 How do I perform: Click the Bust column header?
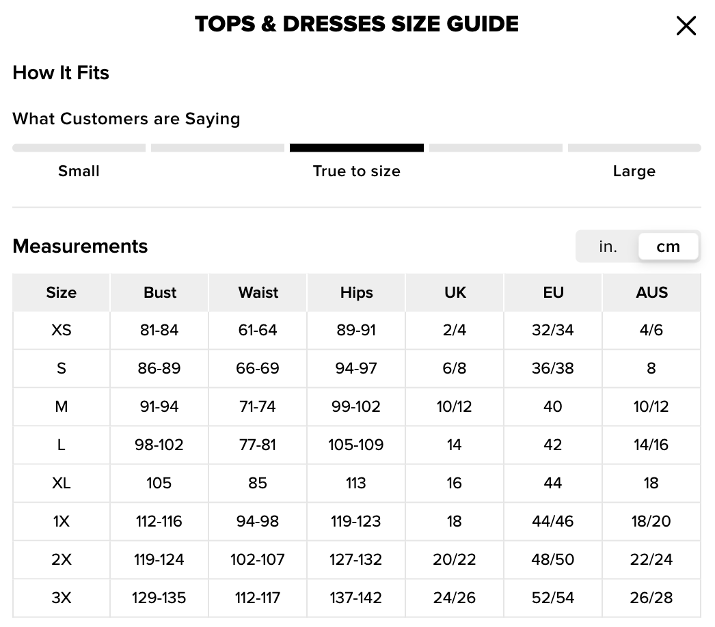(160, 292)
